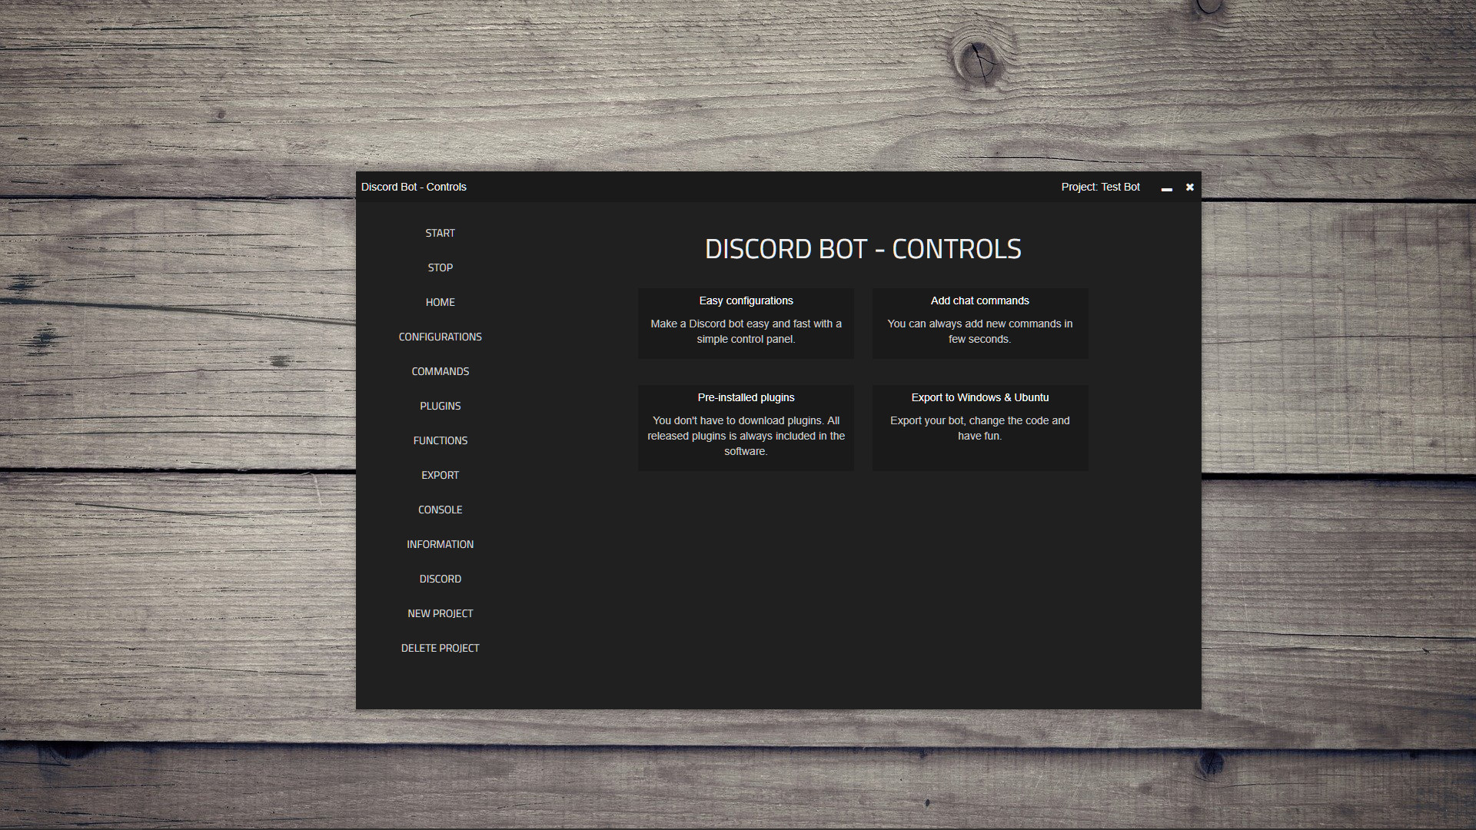1476x830 pixels.
Task: Create a project with NEW PROJECT
Action: 440,613
